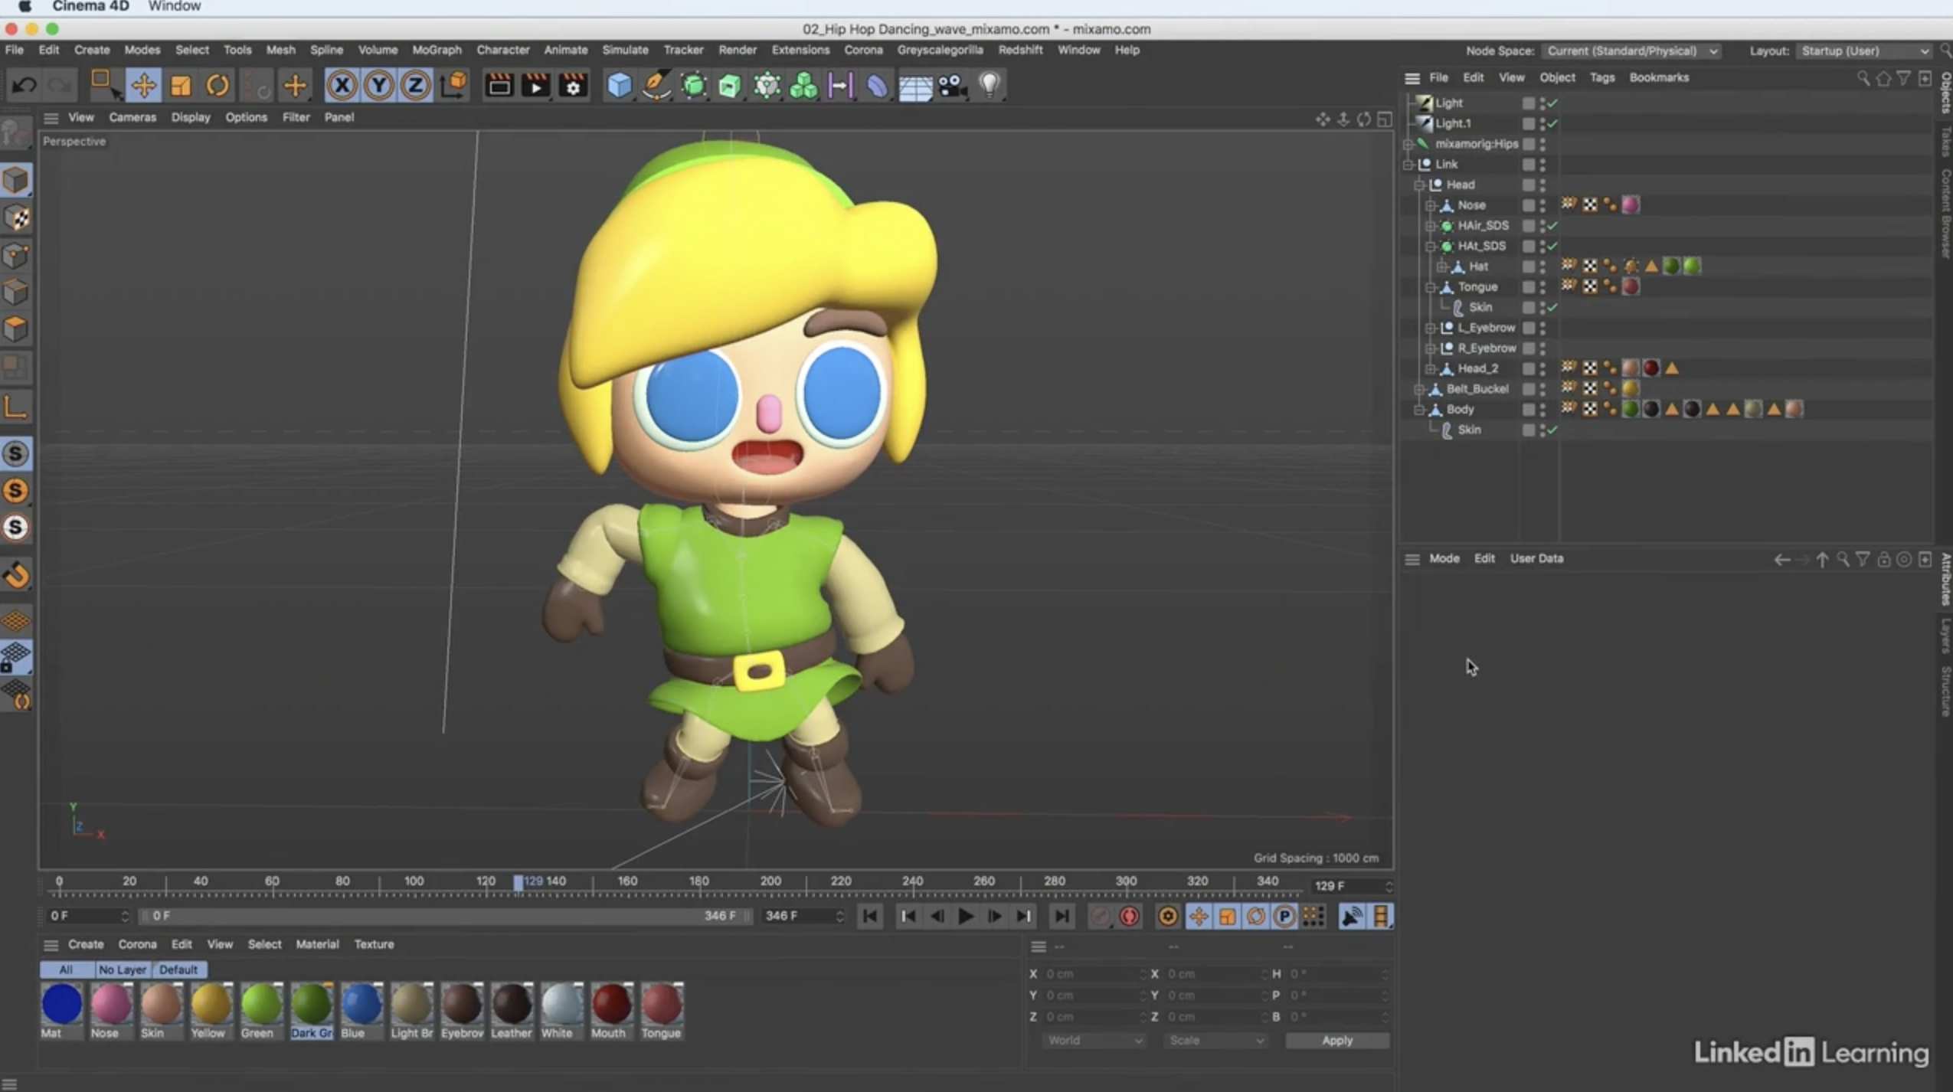Viewport: 1953px width, 1092px height.
Task: Click the visibility dots for the Head object
Action: 1542,185
